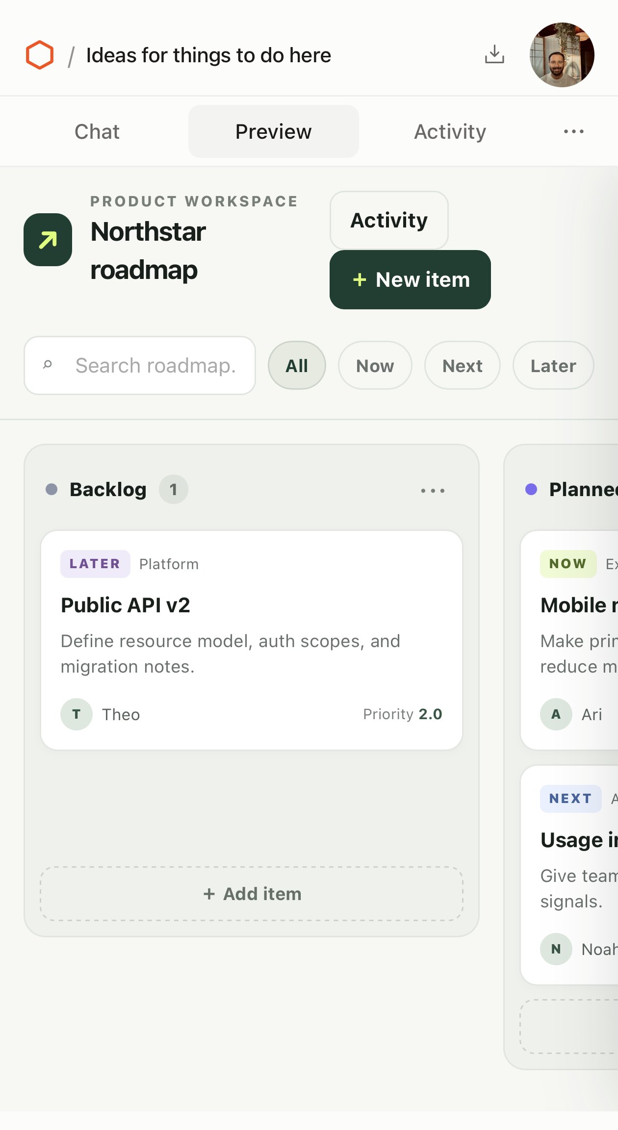Open the more options ellipsis beside Activity tab
This screenshot has height=1130, width=618.
(x=573, y=131)
